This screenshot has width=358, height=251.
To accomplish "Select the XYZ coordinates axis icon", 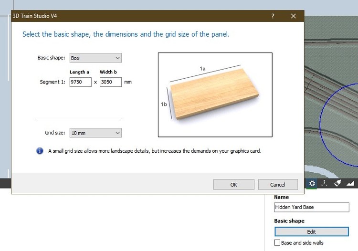I will (325, 183).
